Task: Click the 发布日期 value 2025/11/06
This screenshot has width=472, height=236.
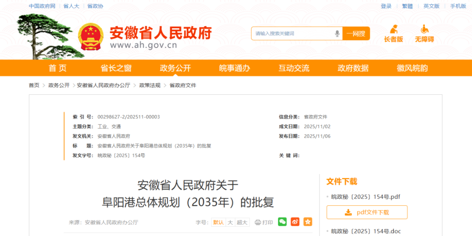Action: [317, 136]
